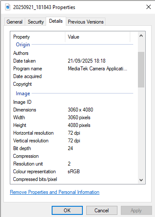Select the Copyright row
Screen dimensions: 155x217
pos(73,84)
